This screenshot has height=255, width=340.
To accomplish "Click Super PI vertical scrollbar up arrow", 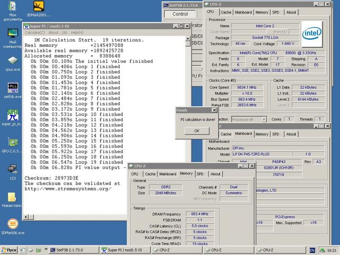I will pos(188,39).
